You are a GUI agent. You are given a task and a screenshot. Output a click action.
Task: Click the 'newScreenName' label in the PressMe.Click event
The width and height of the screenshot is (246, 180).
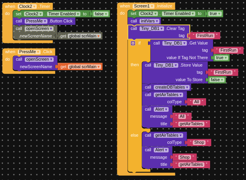pos(36,67)
